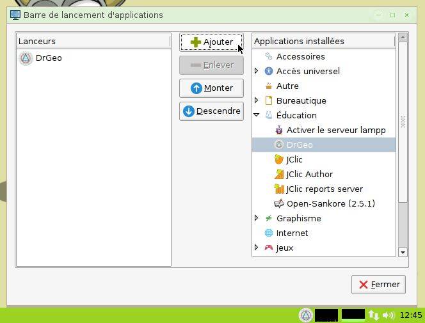Screen dimensions: 425x323
Task: Click scrollbar up arrow
Action: point(403,37)
